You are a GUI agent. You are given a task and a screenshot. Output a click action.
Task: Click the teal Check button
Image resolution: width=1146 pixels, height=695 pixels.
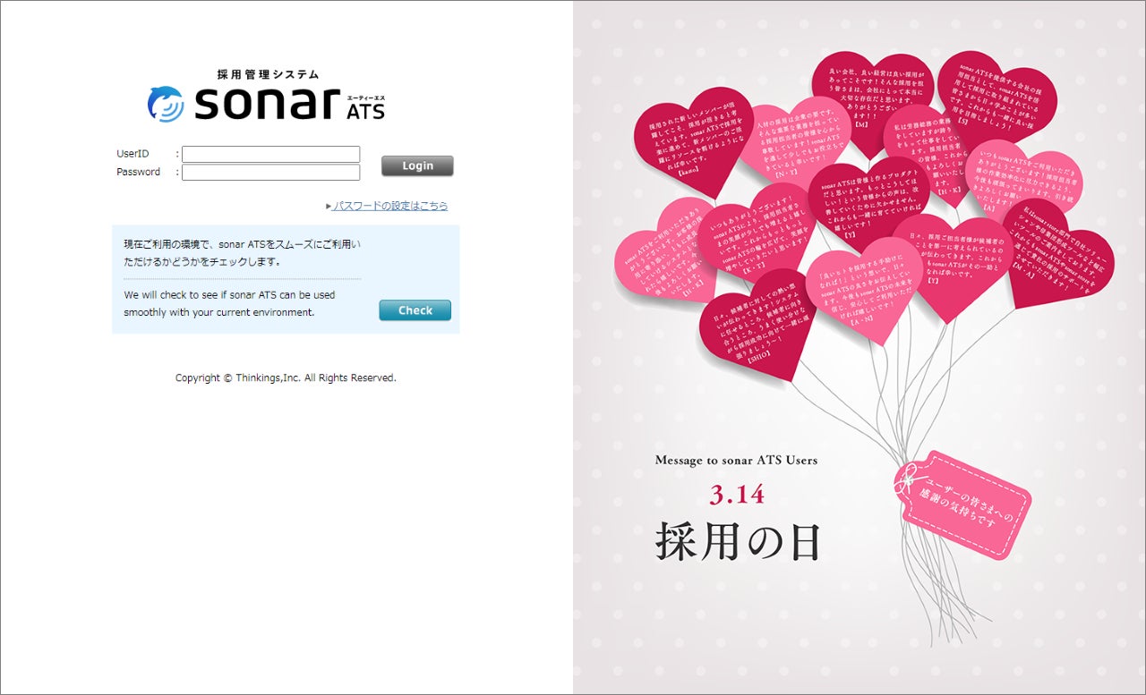coord(415,310)
